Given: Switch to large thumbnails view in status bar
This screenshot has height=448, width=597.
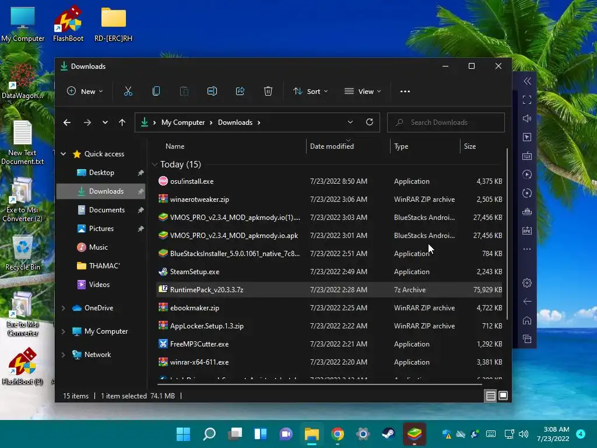Looking at the screenshot, I should click(x=503, y=396).
